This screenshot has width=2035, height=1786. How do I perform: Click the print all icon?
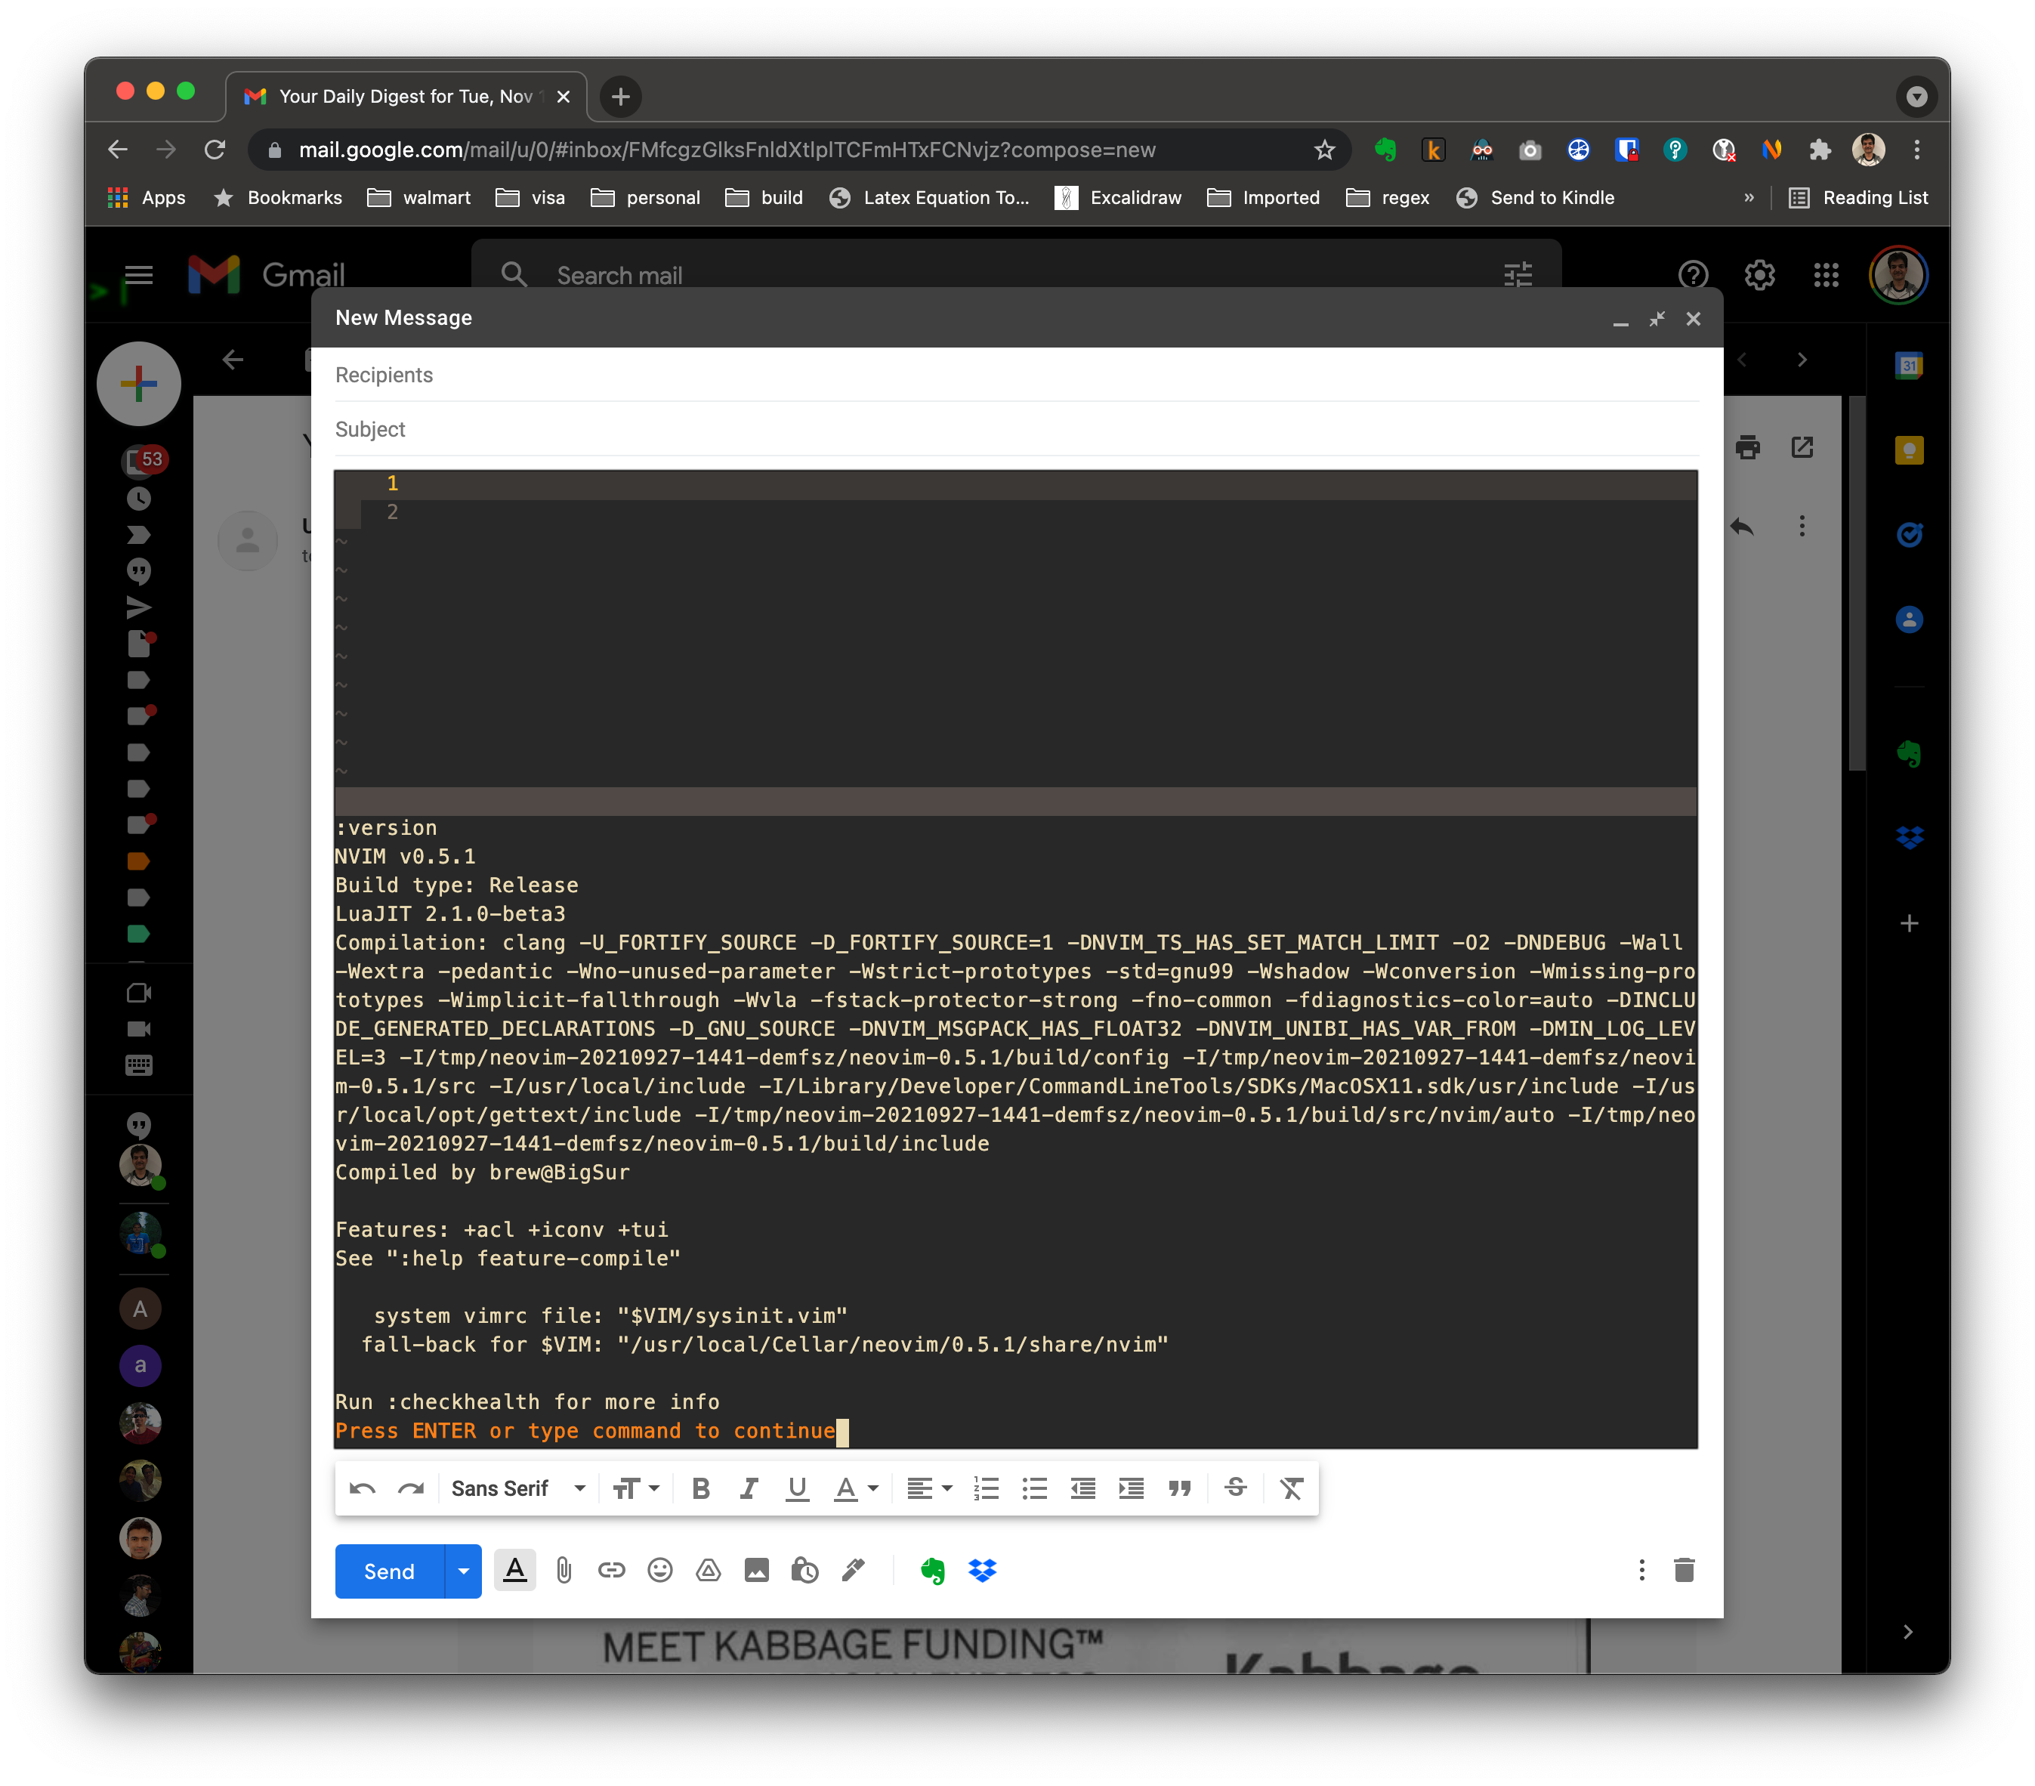tap(1747, 447)
